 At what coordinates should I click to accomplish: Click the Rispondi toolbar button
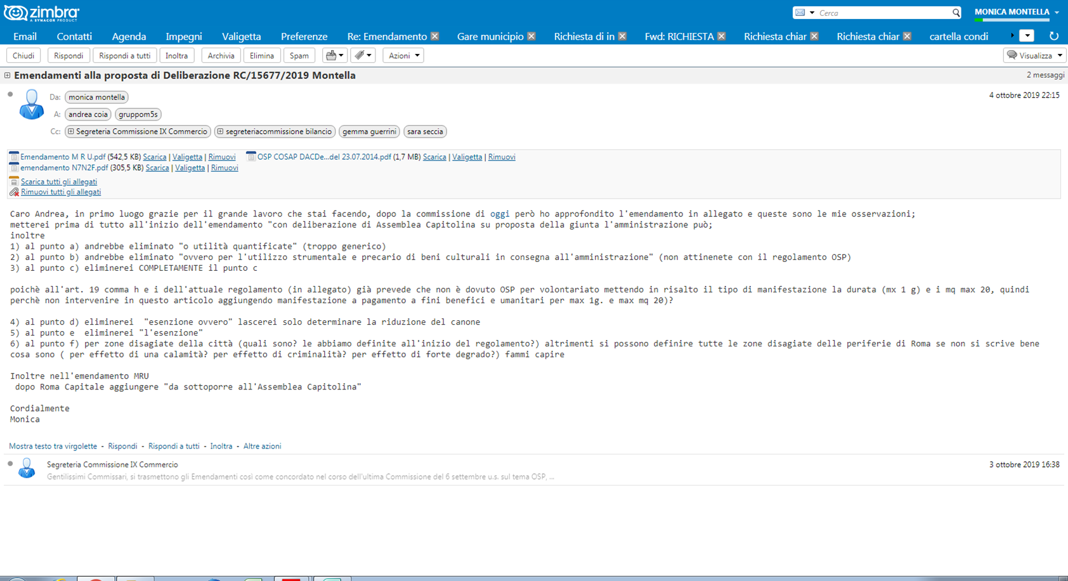pos(68,56)
